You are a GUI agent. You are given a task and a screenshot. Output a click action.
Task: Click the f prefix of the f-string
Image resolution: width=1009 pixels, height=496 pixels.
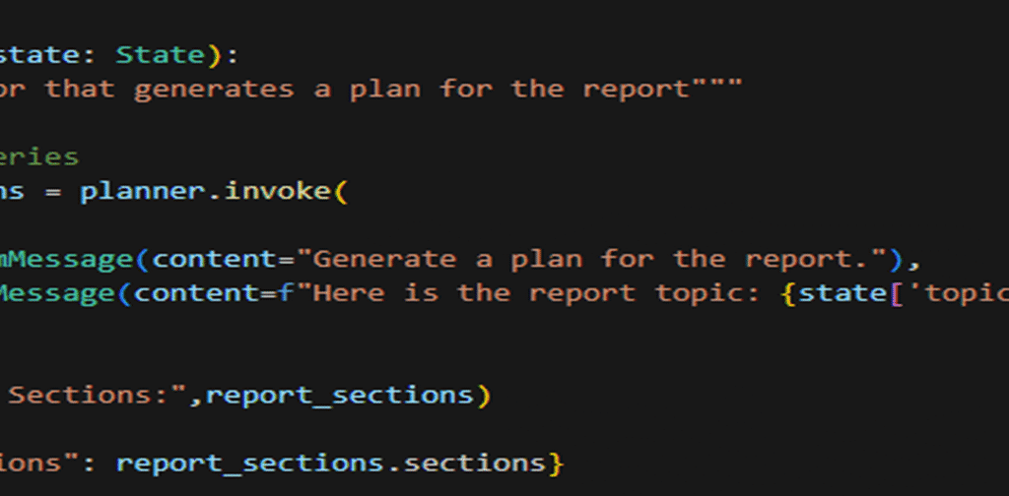tap(285, 293)
